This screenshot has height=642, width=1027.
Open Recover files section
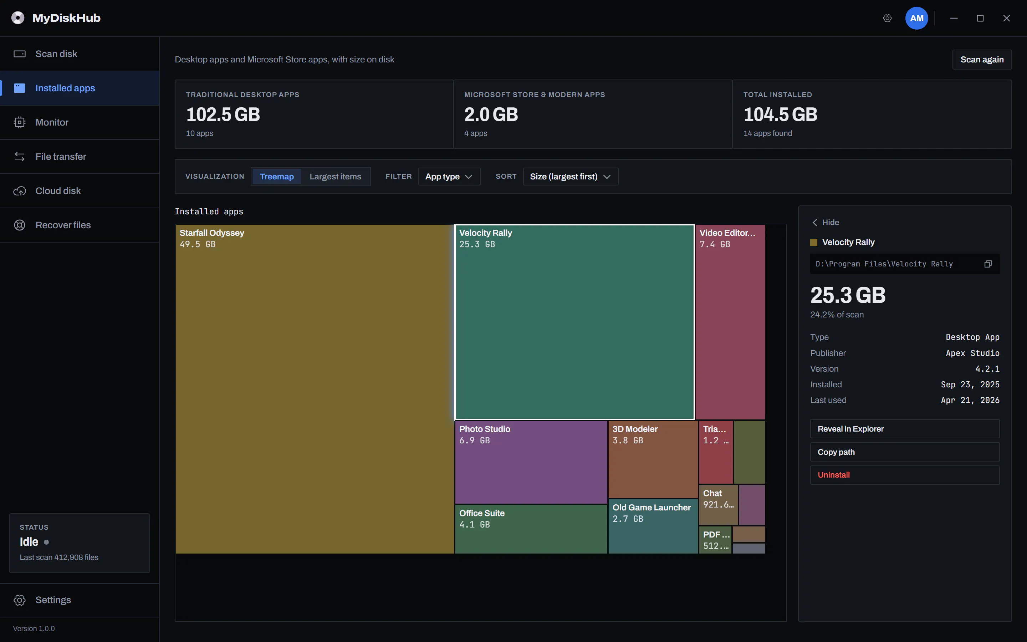point(80,225)
